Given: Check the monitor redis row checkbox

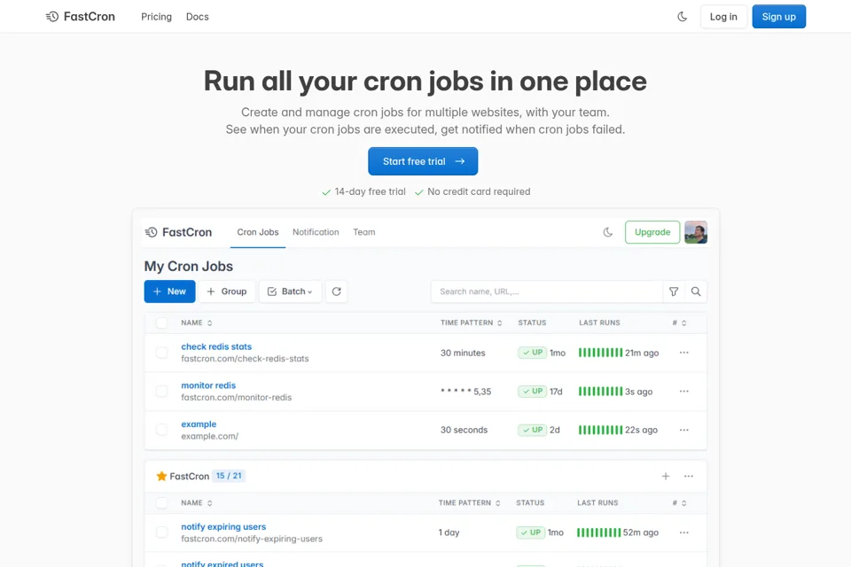Looking at the screenshot, I should coord(161,392).
